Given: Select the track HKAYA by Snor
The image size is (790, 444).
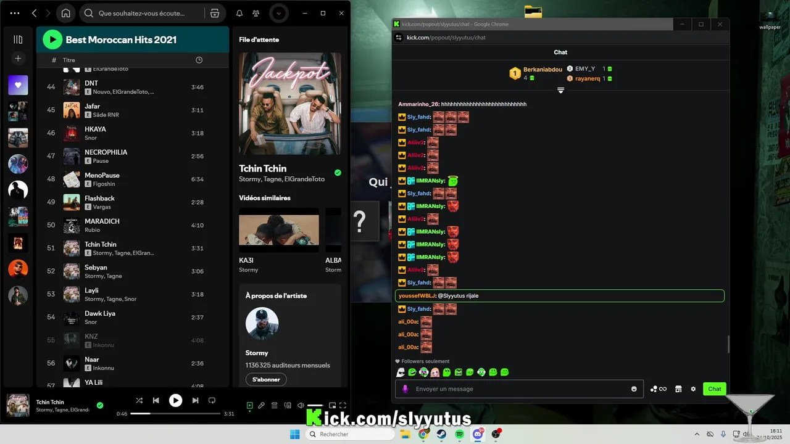Looking at the screenshot, I should [133, 133].
